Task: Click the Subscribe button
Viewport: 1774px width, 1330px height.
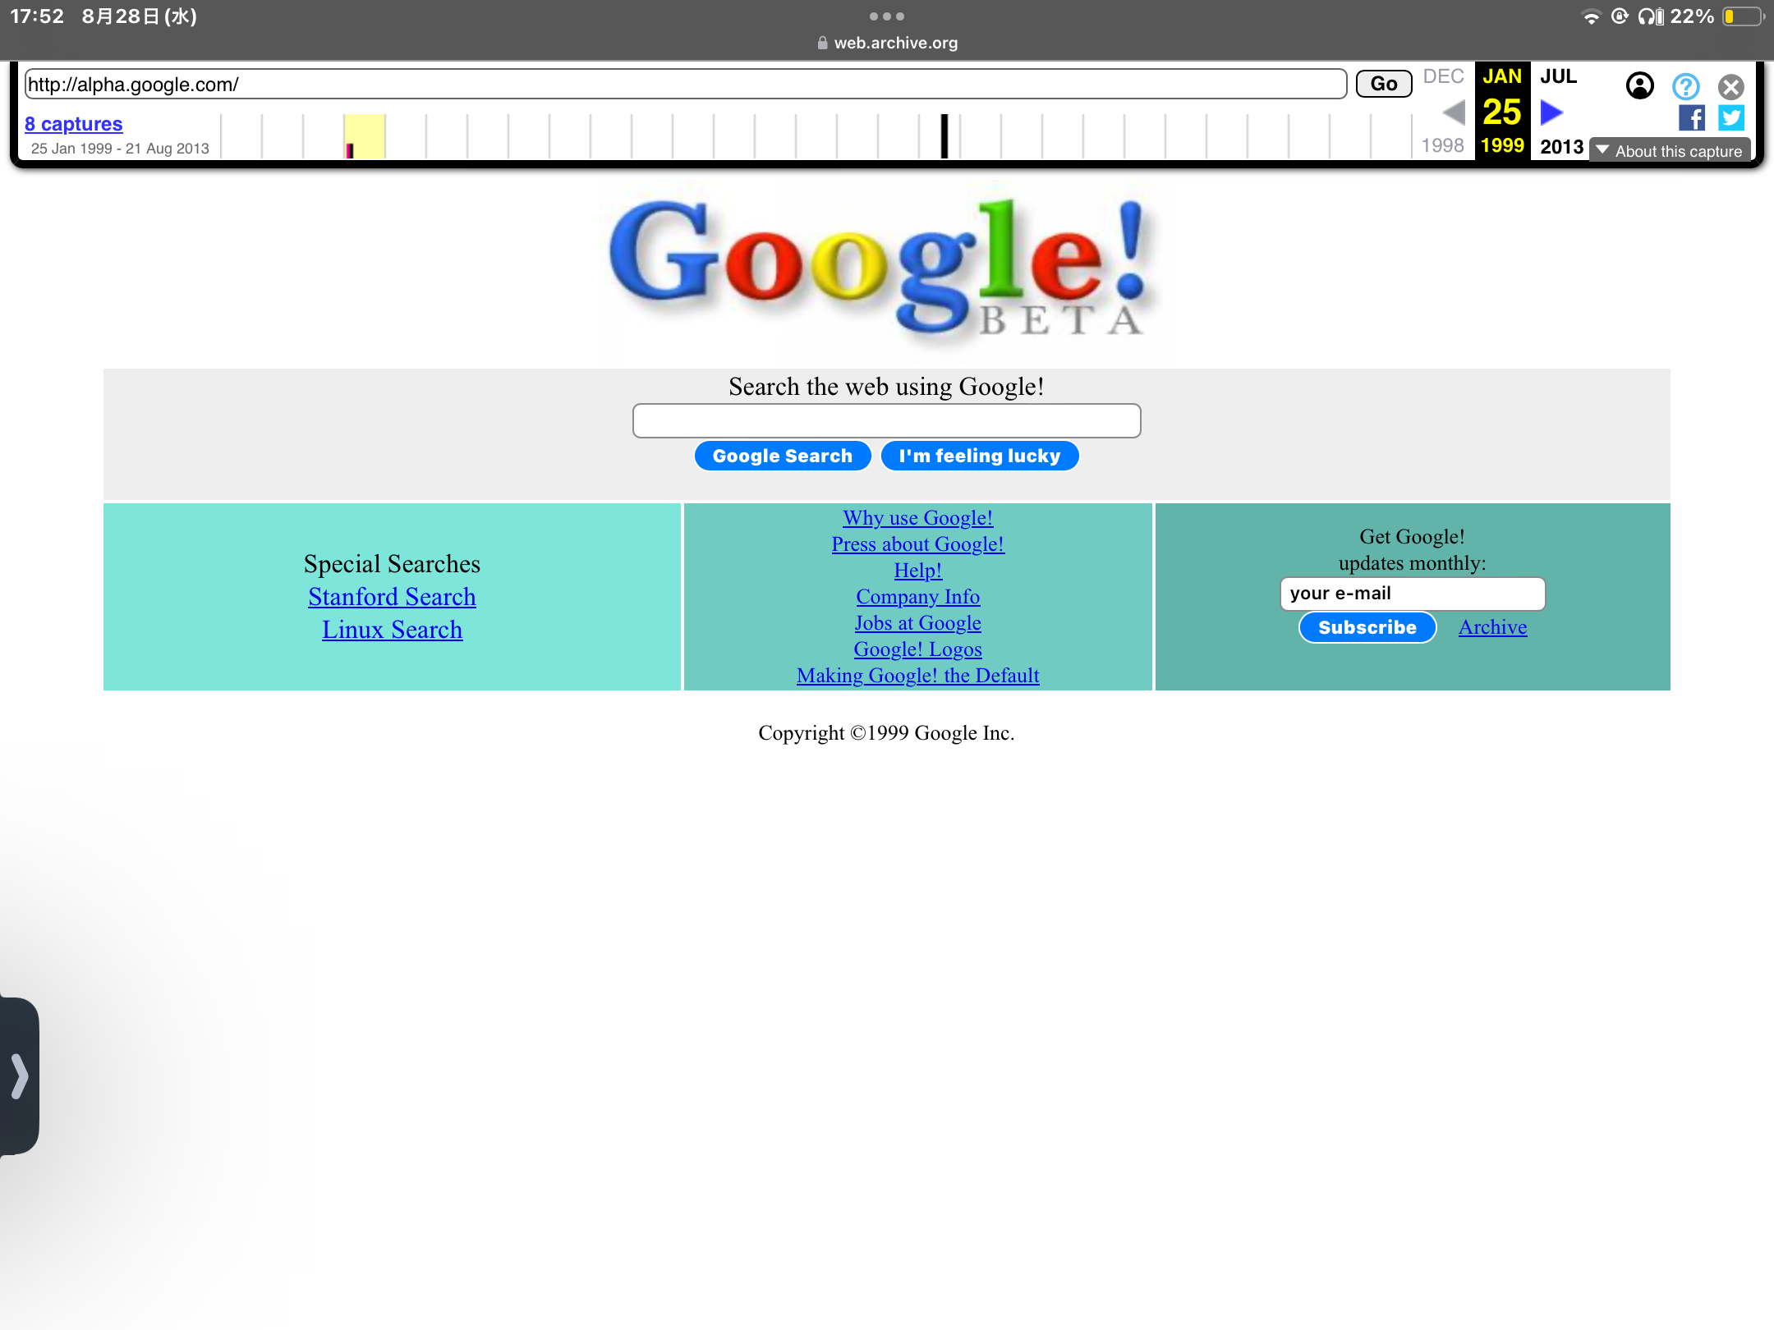Action: [1367, 627]
